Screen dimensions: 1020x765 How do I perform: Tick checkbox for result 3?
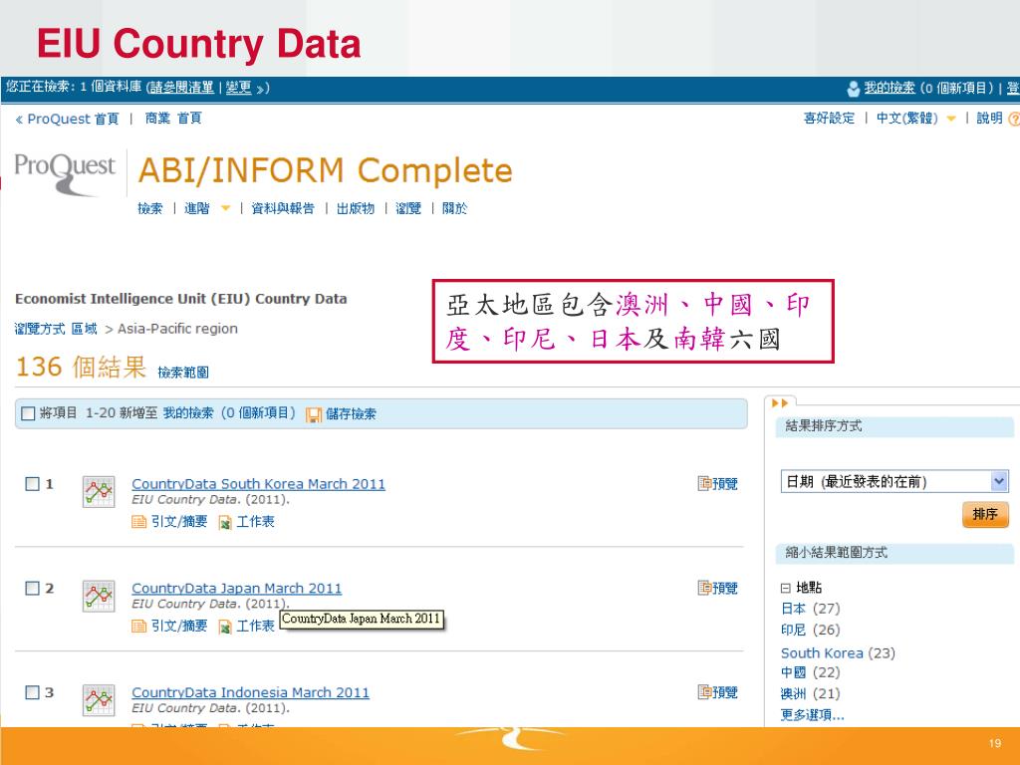click(x=32, y=692)
